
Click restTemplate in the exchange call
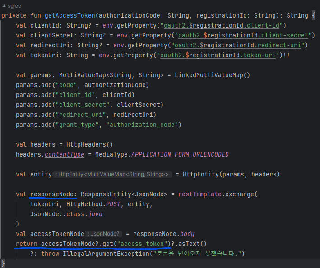[200, 194]
